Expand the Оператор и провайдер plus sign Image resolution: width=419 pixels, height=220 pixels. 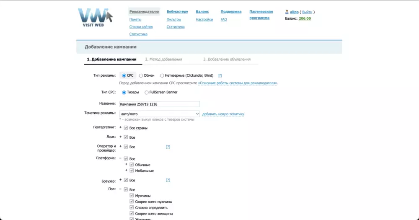121,147
